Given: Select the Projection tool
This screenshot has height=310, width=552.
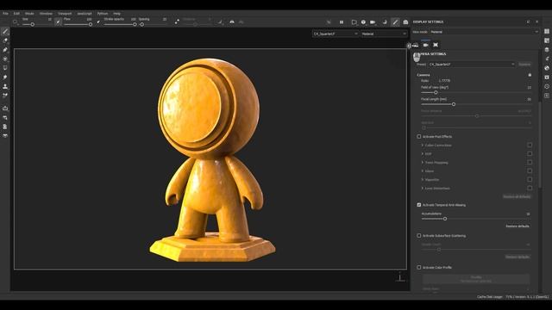Looking at the screenshot, I should [5, 50].
